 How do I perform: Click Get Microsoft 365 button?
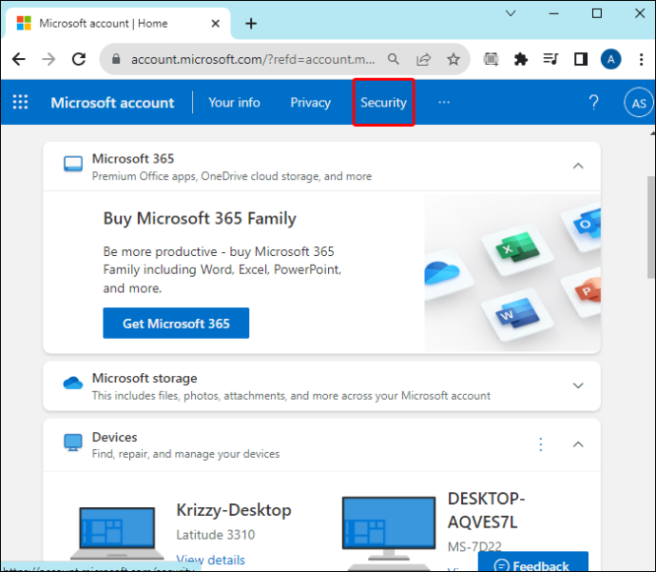[x=176, y=324]
